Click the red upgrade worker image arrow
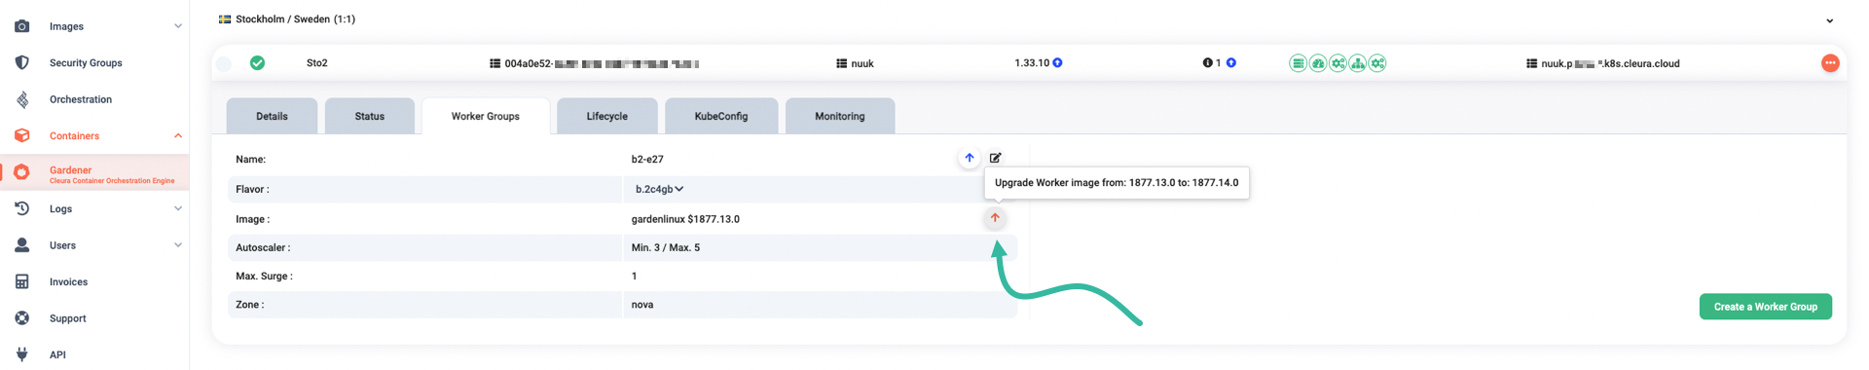The image size is (1869, 370). [995, 218]
